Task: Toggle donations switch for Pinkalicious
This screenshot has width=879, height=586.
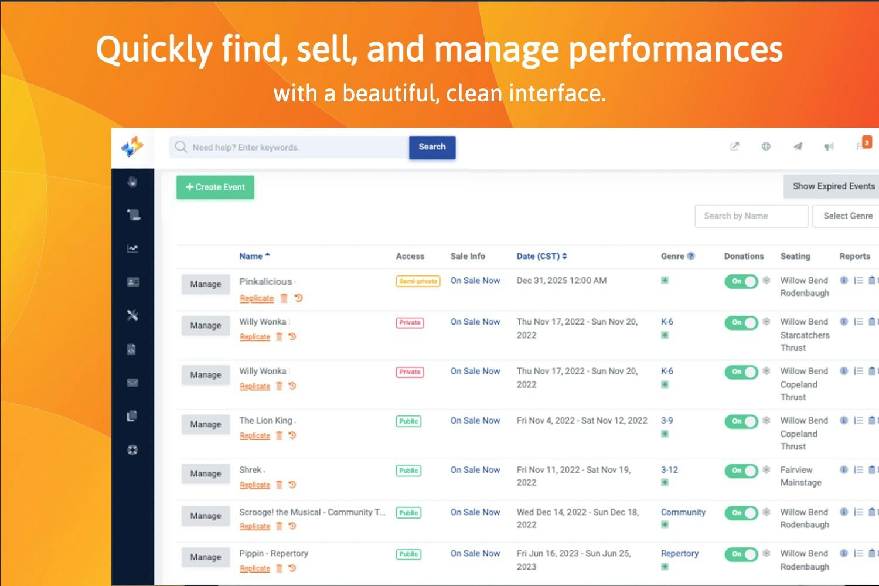Action: click(741, 281)
